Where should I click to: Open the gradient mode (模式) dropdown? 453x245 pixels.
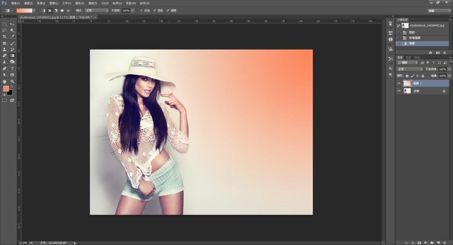click(x=97, y=10)
